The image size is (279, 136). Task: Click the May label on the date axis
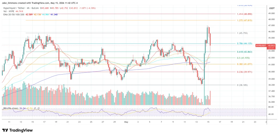[x=126, y=122]
